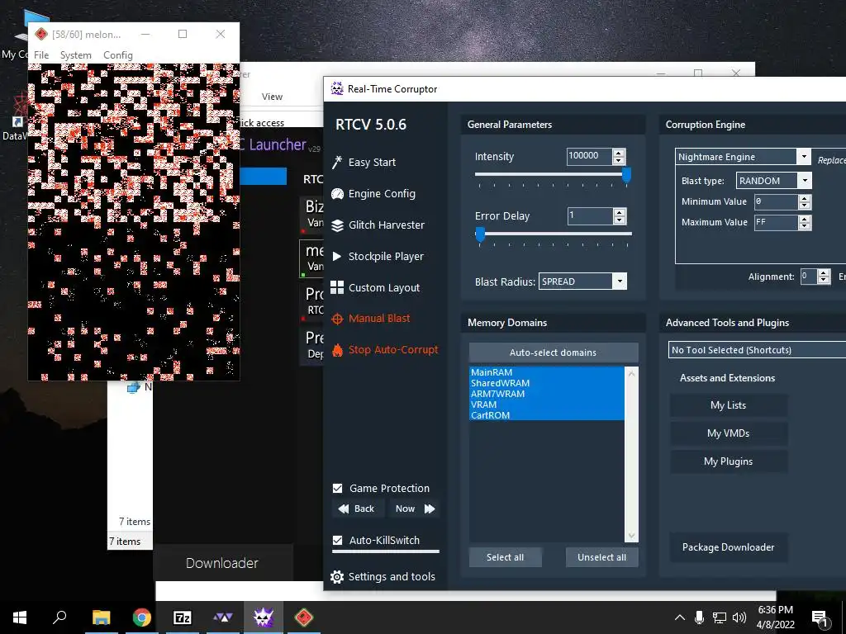Image resolution: width=846 pixels, height=634 pixels.
Task: Open Windows Start menu
Action: coord(20,617)
